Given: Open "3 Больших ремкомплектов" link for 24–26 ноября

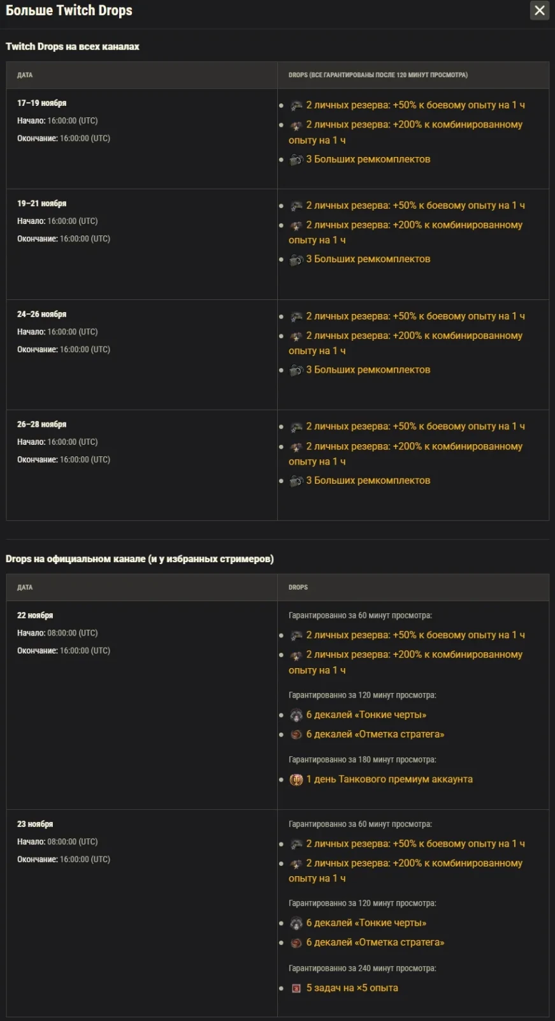Looking at the screenshot, I should [368, 370].
